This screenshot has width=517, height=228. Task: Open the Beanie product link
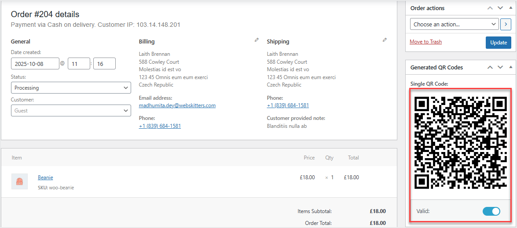point(45,177)
